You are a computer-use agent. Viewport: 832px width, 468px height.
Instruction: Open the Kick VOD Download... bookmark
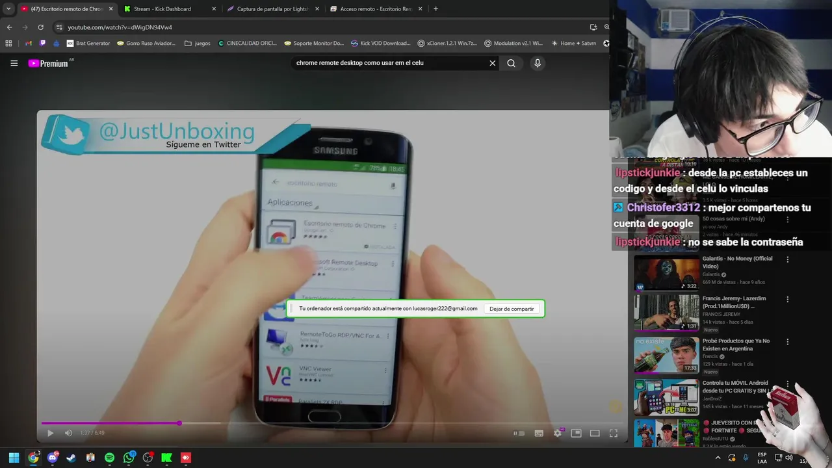[381, 44]
